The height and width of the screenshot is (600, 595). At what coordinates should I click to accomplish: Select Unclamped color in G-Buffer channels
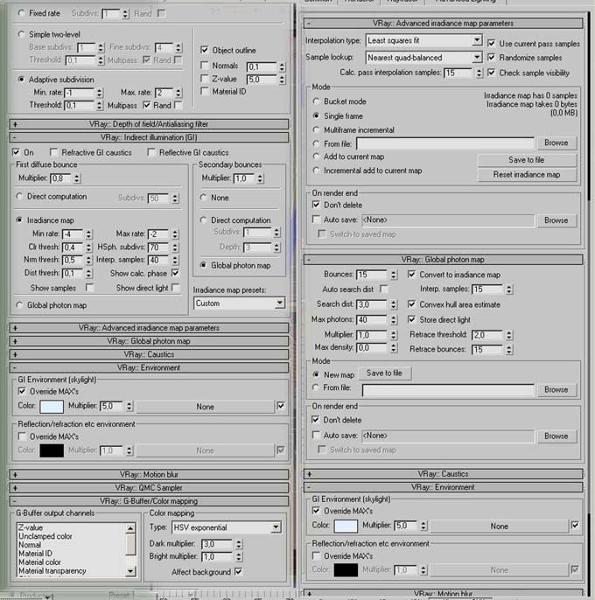coord(45,536)
